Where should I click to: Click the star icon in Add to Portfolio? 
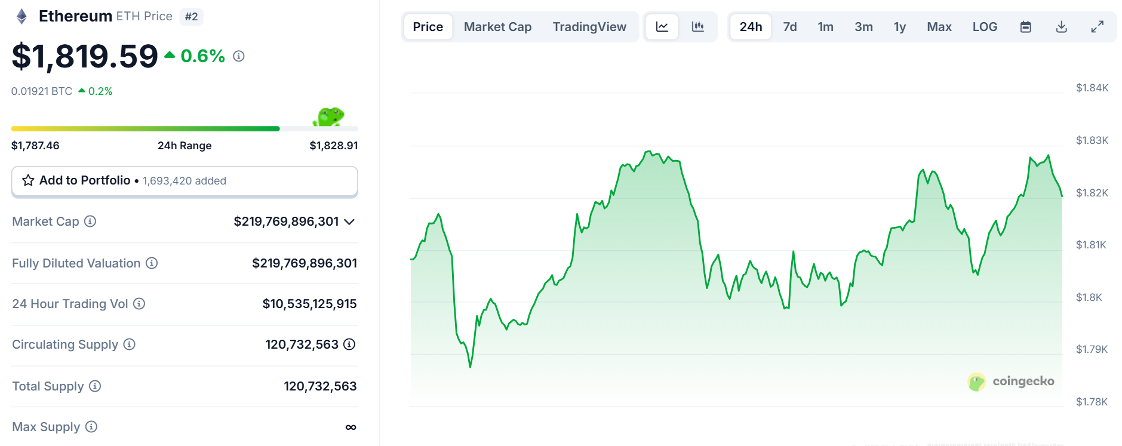pyautogui.click(x=28, y=180)
